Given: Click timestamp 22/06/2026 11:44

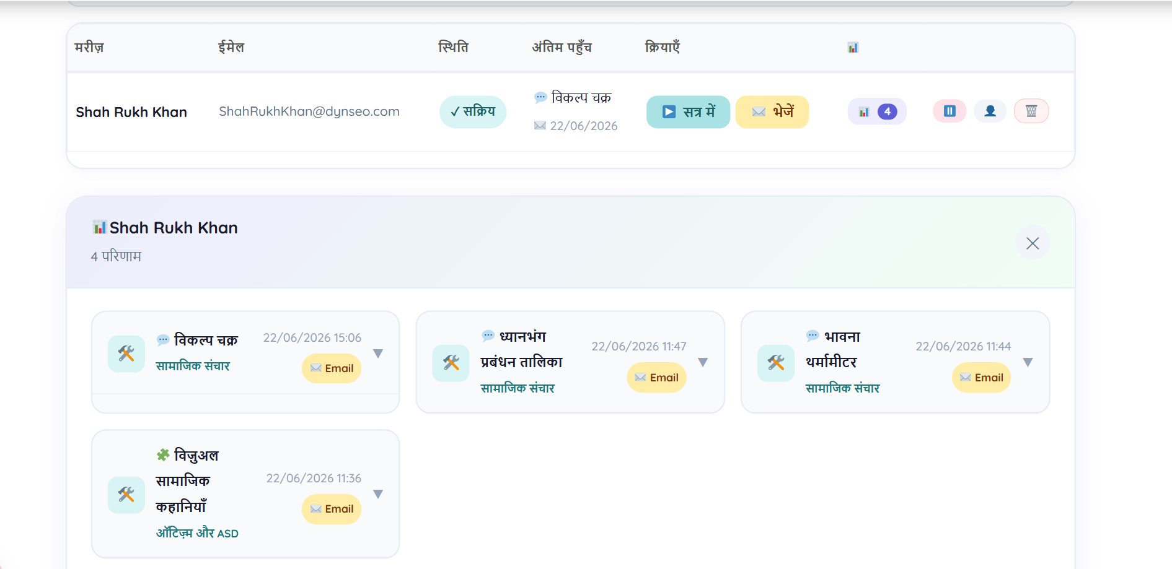Looking at the screenshot, I should tap(963, 346).
